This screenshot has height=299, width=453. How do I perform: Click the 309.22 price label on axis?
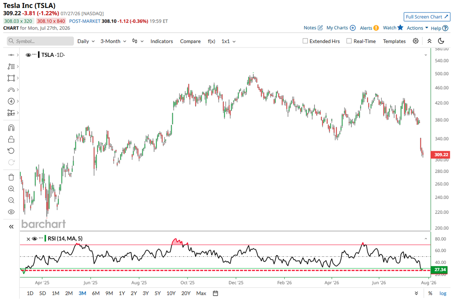(441, 155)
